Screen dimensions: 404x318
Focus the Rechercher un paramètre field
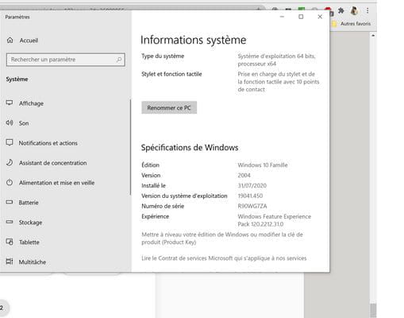[x=66, y=60]
